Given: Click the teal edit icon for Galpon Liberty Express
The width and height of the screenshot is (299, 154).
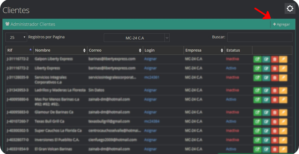Looking at the screenshot, I should (266, 59).
